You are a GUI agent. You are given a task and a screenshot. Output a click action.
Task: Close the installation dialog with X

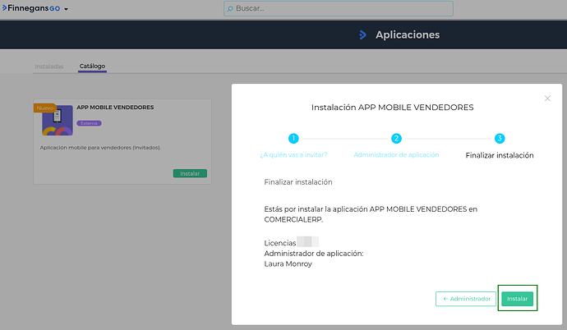tap(547, 99)
